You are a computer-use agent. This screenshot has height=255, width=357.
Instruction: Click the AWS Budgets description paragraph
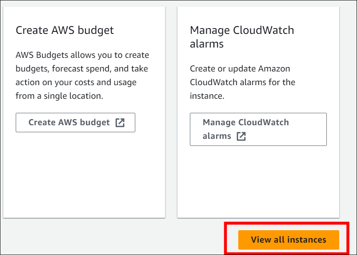click(x=82, y=75)
